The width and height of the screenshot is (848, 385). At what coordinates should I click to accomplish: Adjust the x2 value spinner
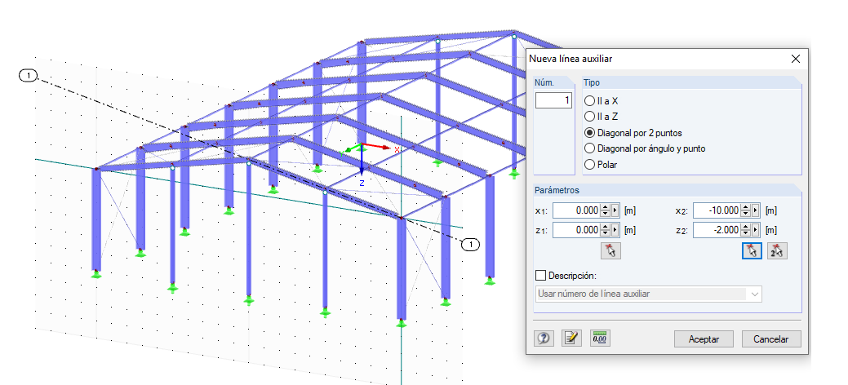click(745, 210)
